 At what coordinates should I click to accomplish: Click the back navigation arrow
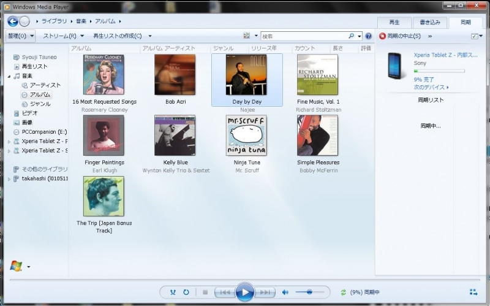[13, 21]
